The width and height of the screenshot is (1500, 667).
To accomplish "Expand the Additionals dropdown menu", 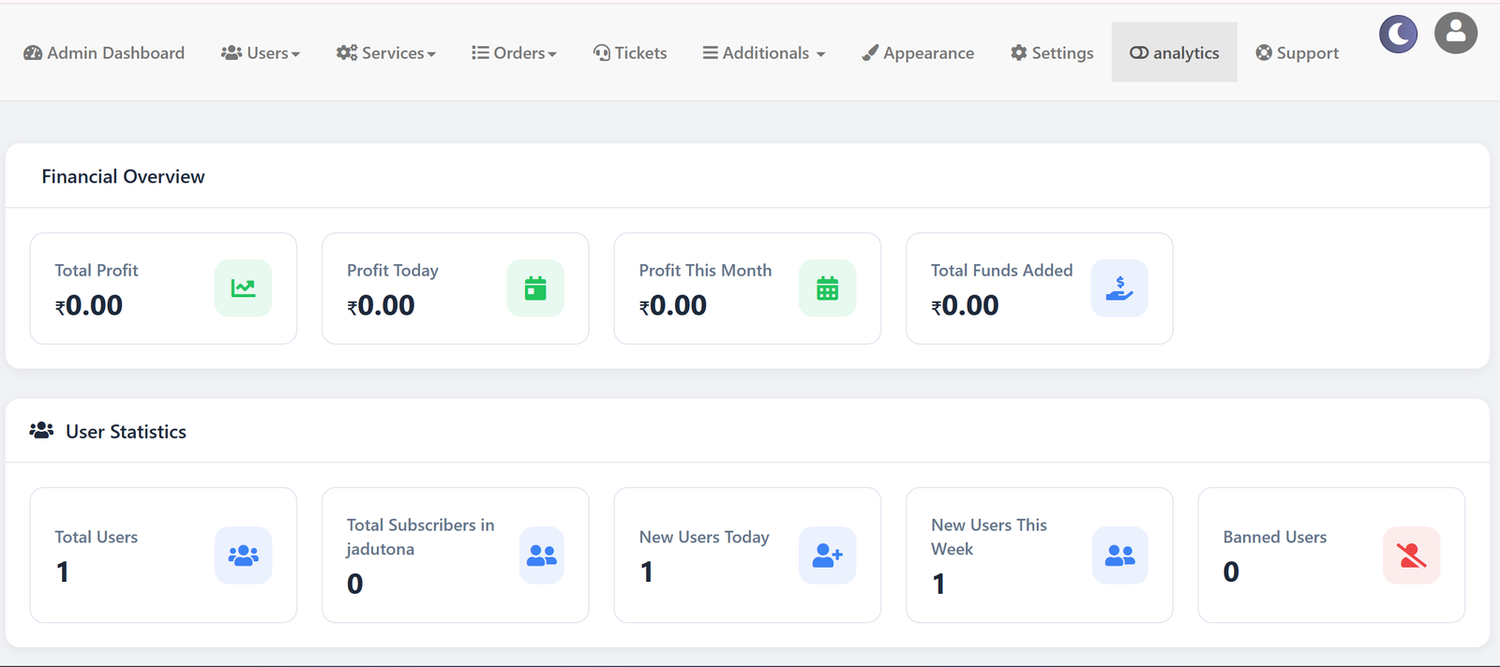I will click(764, 53).
